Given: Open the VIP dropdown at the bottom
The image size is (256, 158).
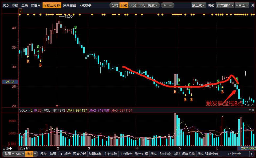Looking at the screenshot, I should tap(20, 154).
